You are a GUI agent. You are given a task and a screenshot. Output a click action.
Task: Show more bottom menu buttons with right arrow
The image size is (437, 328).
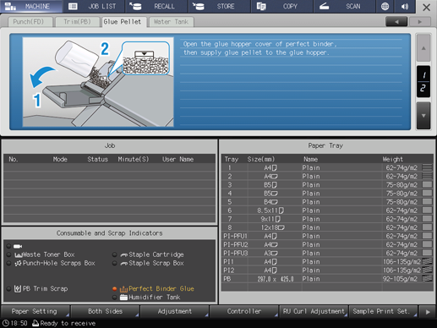coord(428,312)
